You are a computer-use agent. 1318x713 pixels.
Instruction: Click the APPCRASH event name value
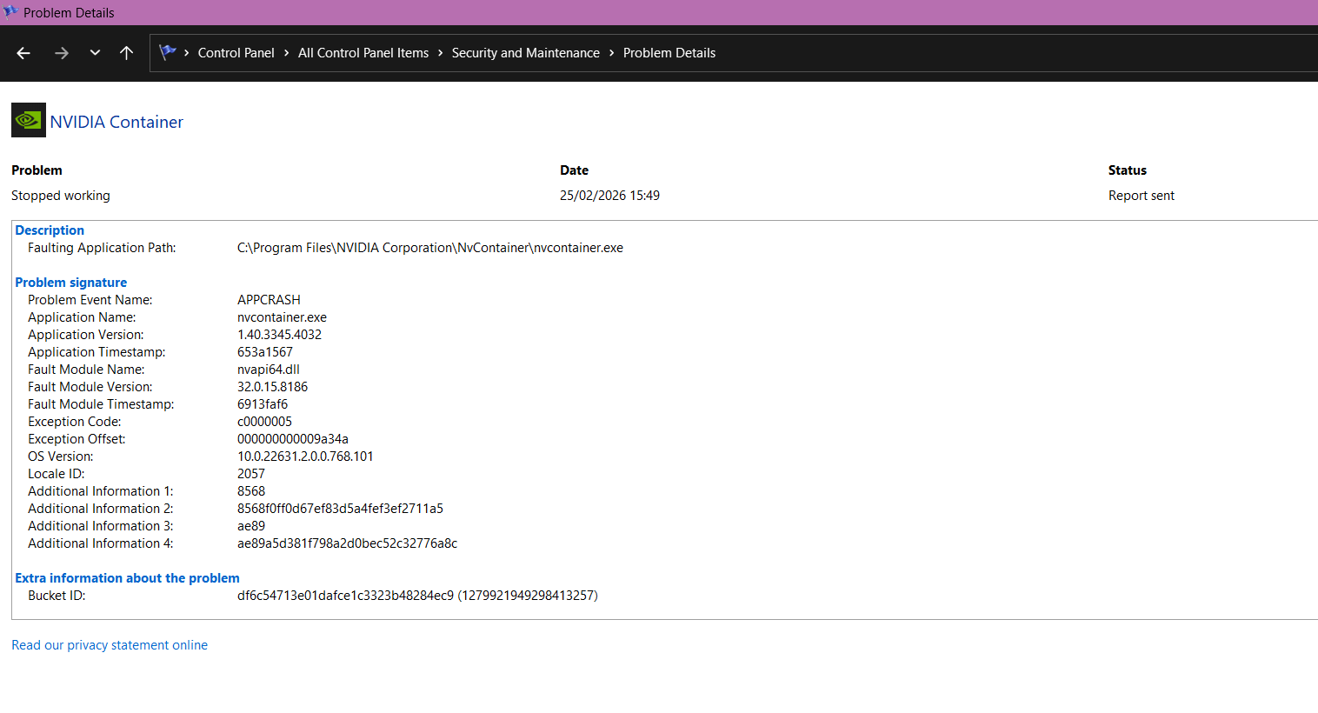click(269, 300)
